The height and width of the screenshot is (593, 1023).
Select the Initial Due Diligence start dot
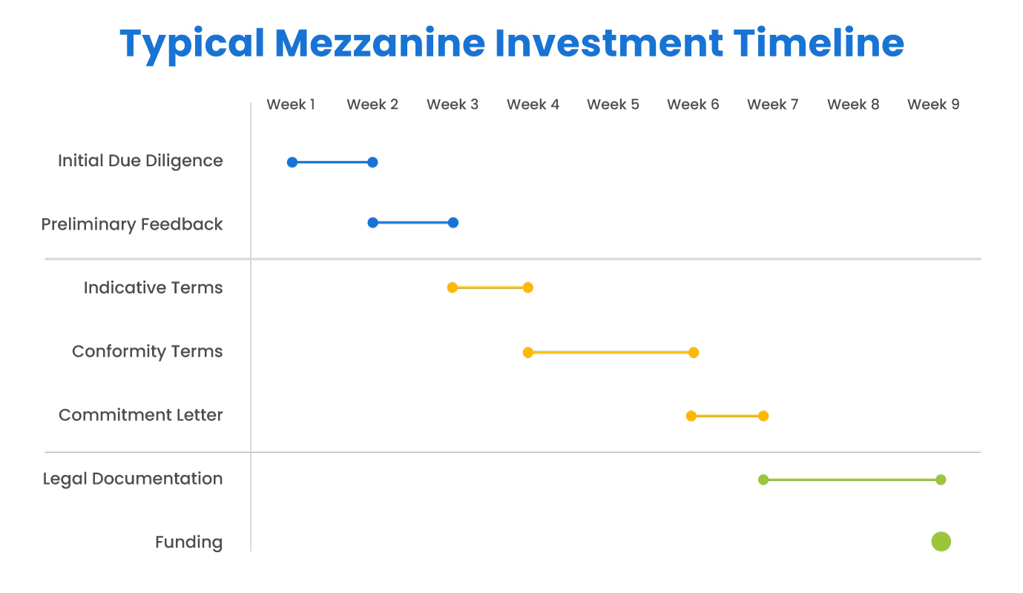(x=292, y=162)
